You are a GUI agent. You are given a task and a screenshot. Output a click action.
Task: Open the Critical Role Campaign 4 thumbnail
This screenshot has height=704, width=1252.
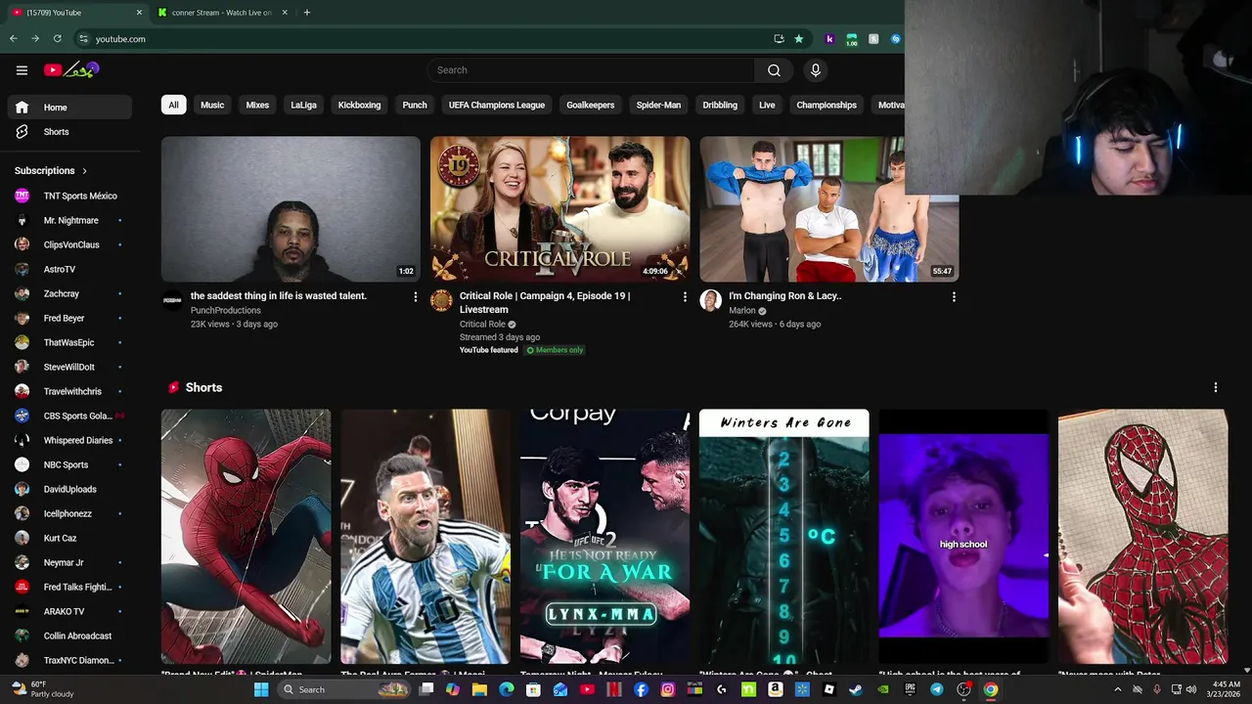(559, 209)
